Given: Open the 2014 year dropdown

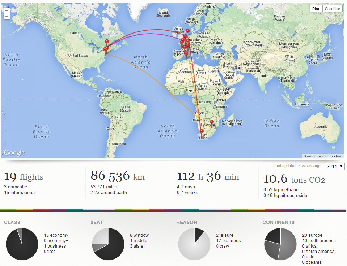Looking at the screenshot, I should click(335, 166).
